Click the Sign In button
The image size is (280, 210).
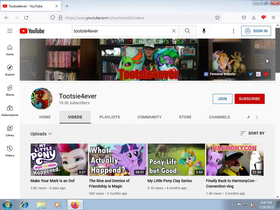point(256,31)
